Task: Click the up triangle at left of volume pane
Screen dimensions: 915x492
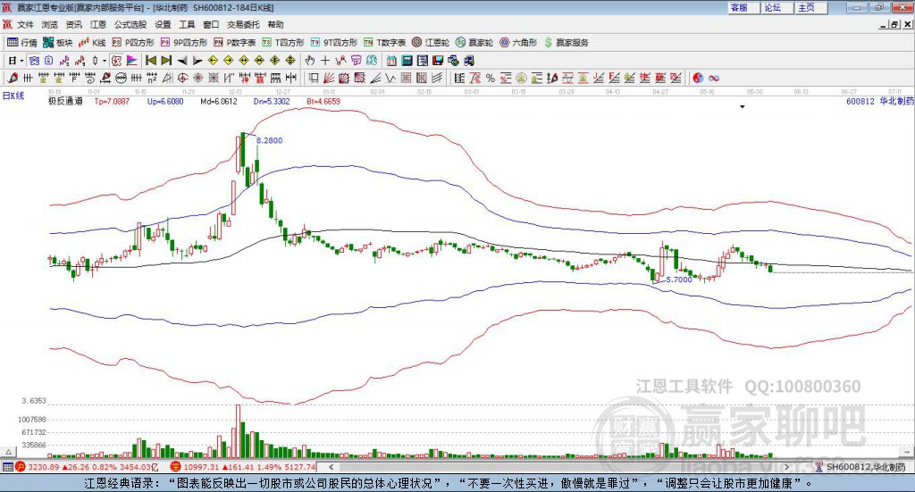Action: [x=8, y=452]
